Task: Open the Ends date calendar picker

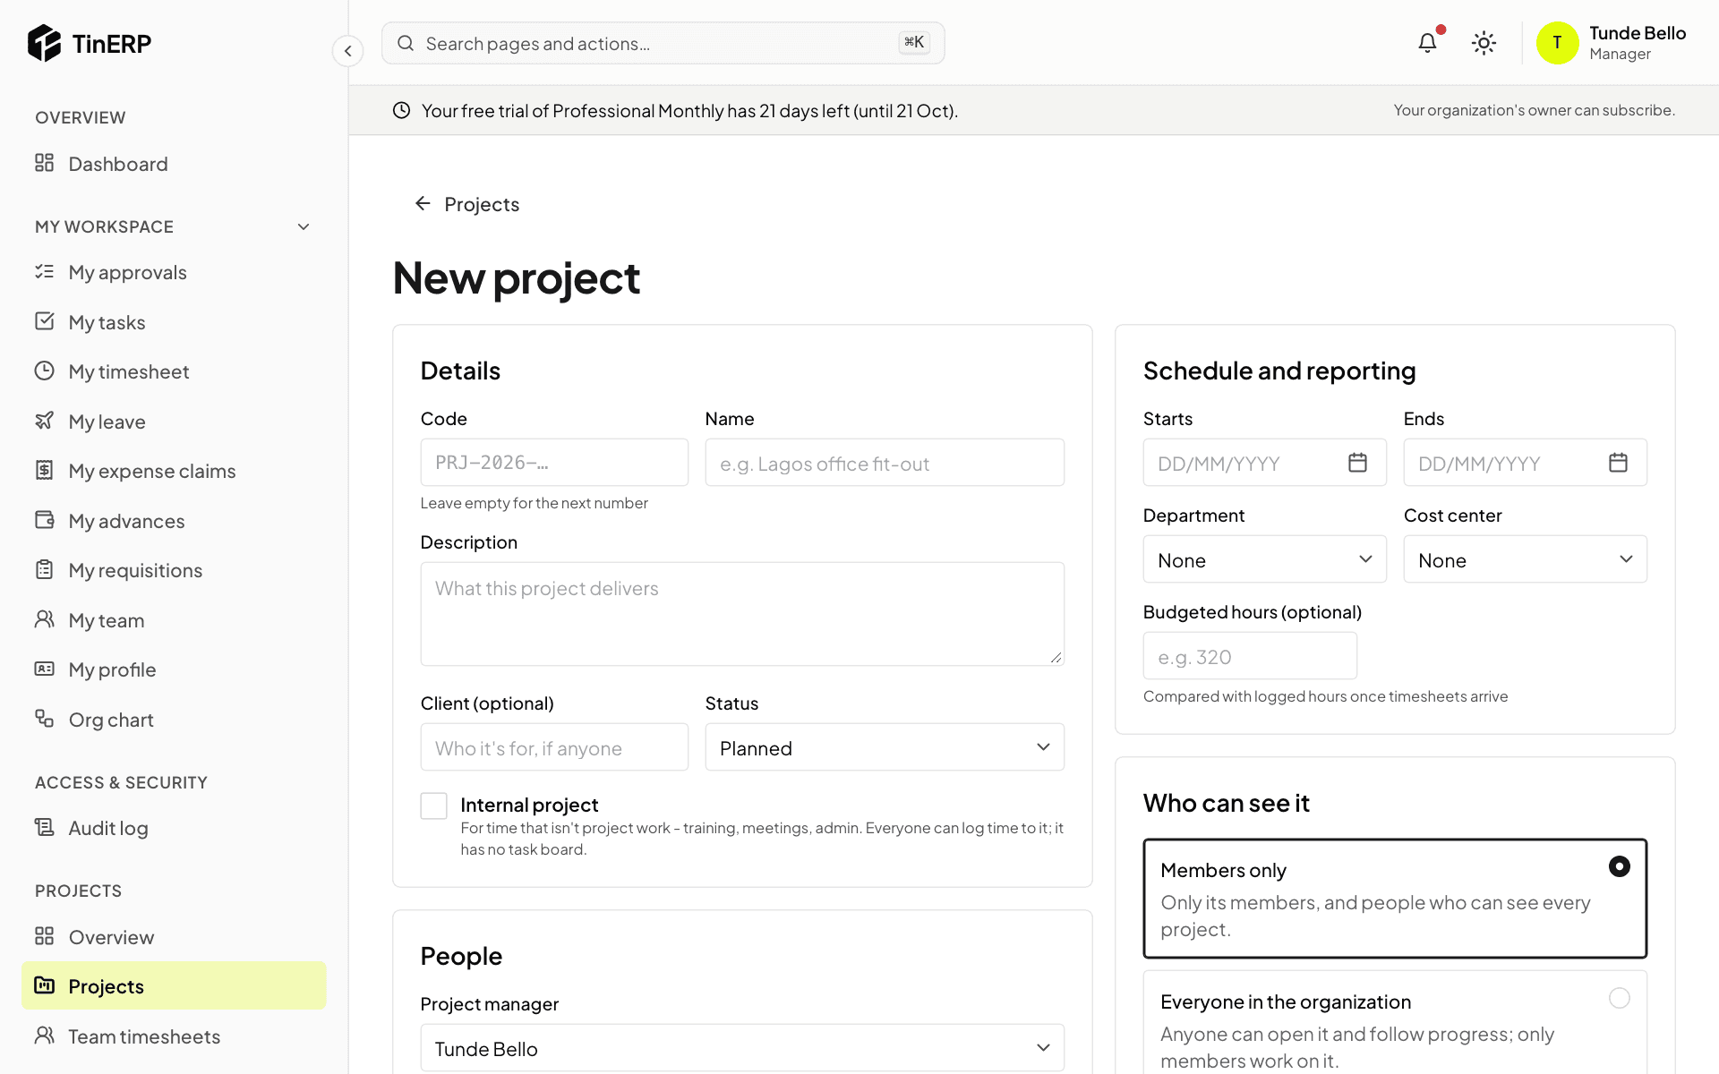Action: (x=1618, y=463)
